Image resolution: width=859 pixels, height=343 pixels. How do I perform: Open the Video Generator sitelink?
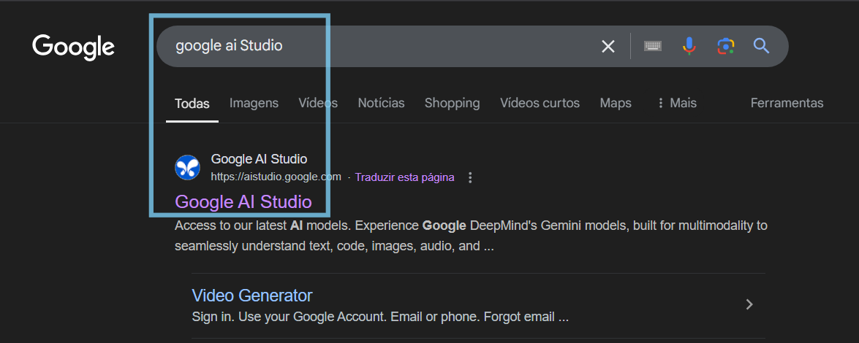(x=252, y=296)
